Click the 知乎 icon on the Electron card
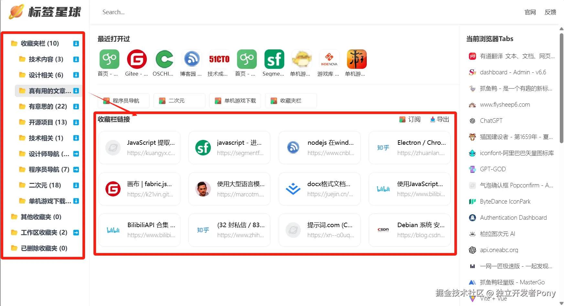564x306 pixels. tap(383, 148)
